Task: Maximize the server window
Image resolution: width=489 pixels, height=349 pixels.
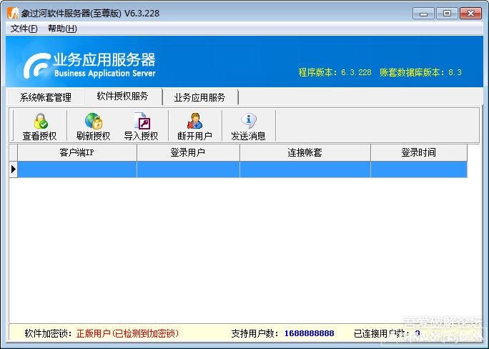Action: (447, 14)
